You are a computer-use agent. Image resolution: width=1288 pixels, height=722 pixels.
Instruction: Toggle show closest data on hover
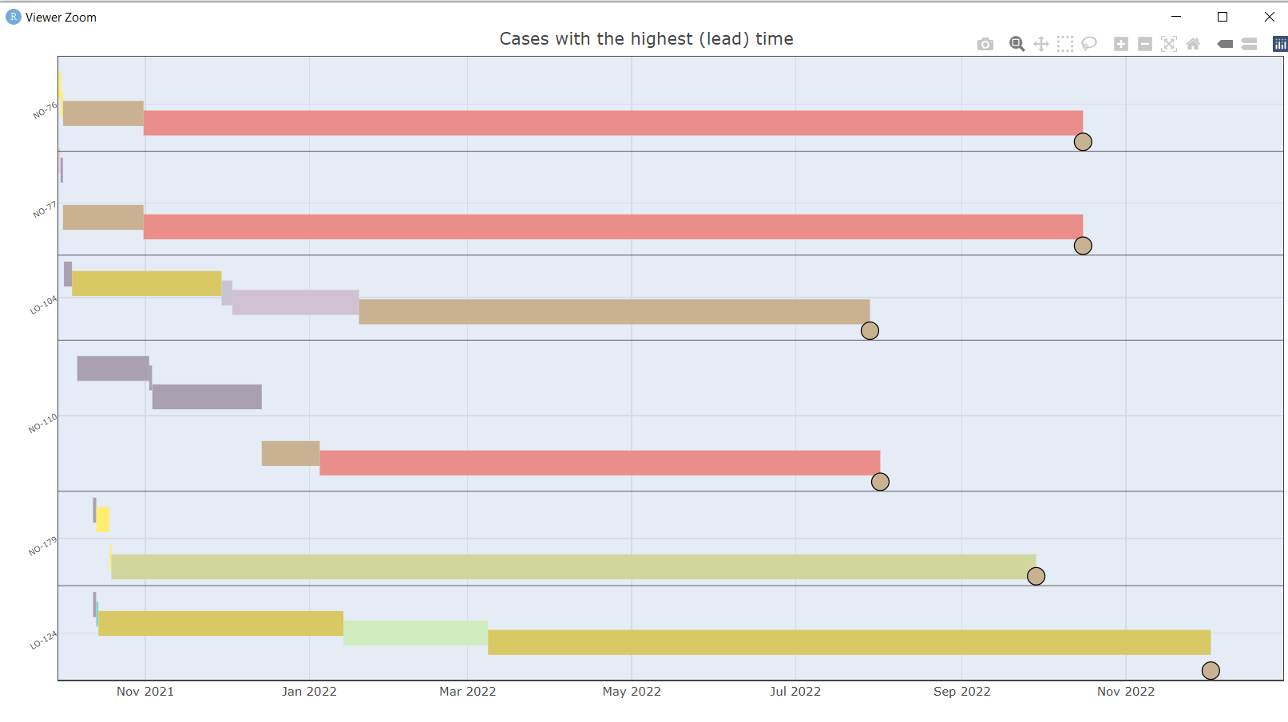coord(1224,44)
